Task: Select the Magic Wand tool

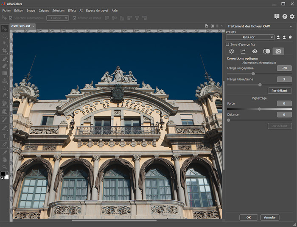Action: pyautogui.click(x=5, y=43)
